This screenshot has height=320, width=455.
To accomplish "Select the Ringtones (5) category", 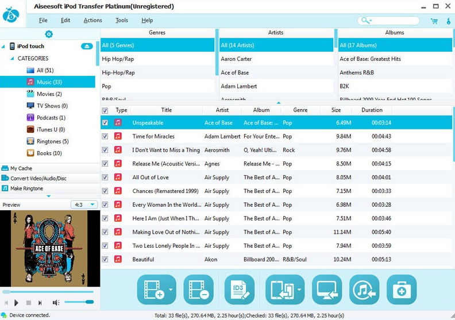I will pyautogui.click(x=48, y=141).
